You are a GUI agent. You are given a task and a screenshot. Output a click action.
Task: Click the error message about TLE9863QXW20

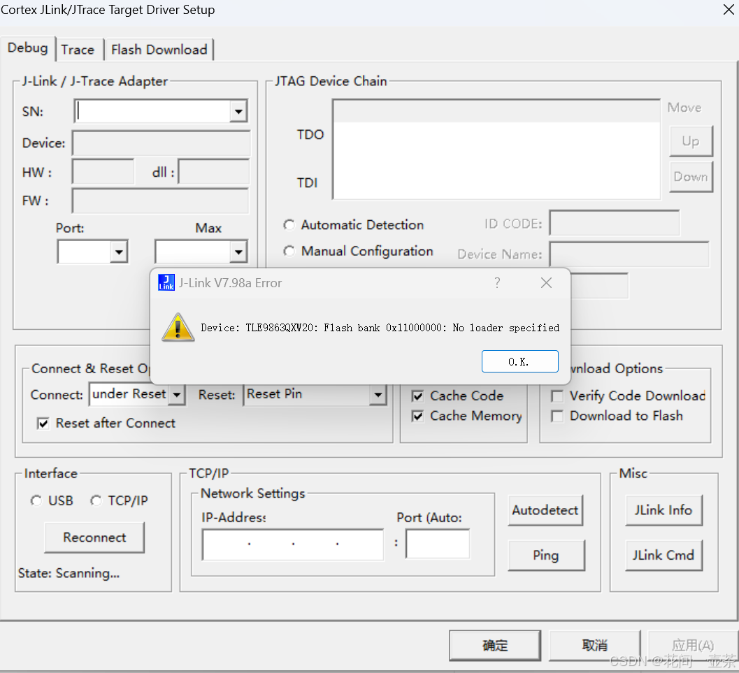(380, 328)
